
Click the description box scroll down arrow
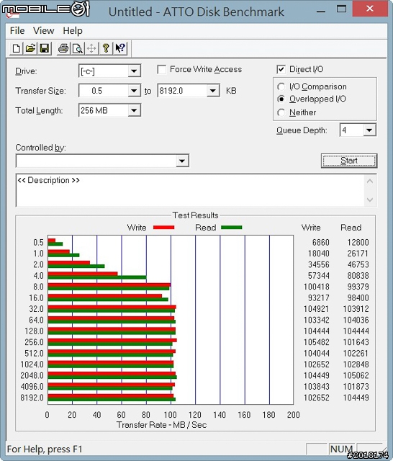pos(370,200)
